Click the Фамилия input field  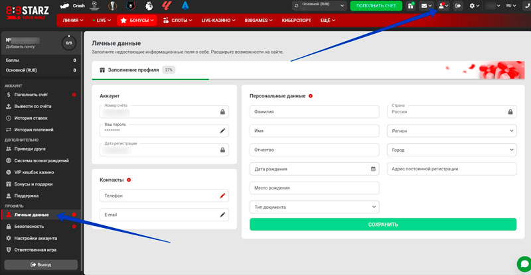pyautogui.click(x=314, y=112)
